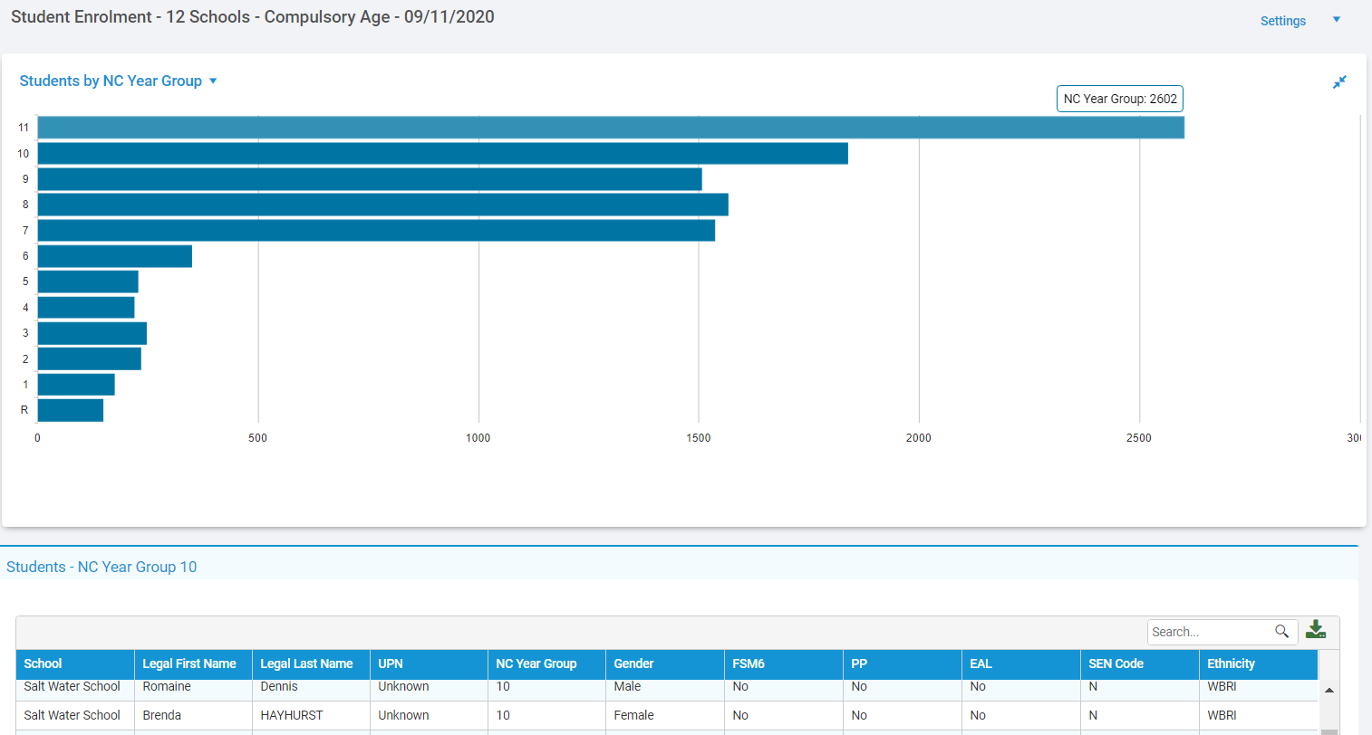The width and height of the screenshot is (1372, 735).
Task: Sort table by School column header
Action: click(x=43, y=663)
